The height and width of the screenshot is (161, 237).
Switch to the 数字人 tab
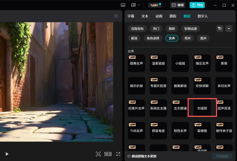tap(202, 16)
